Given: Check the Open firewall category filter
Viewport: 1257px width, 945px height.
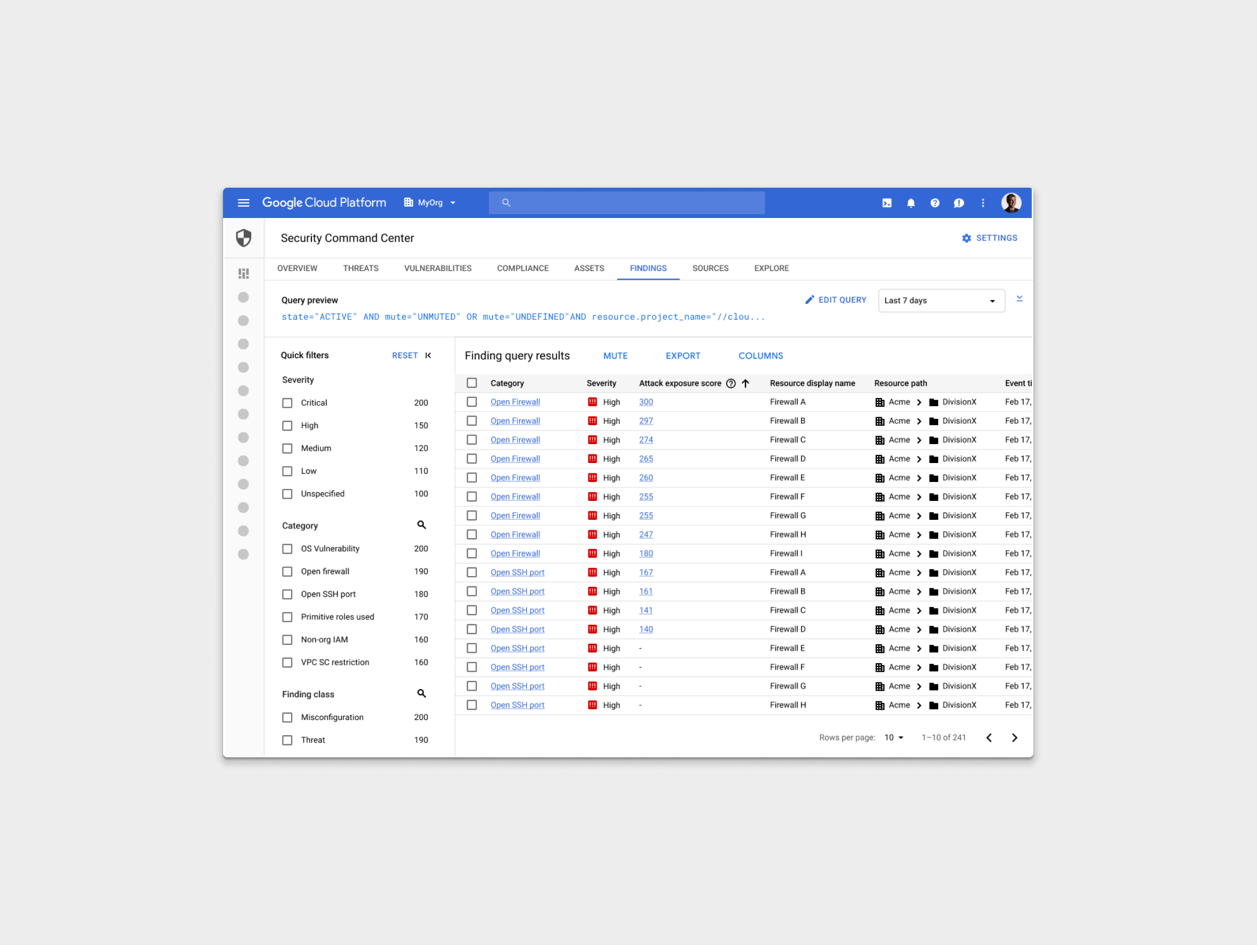Looking at the screenshot, I should click(287, 572).
